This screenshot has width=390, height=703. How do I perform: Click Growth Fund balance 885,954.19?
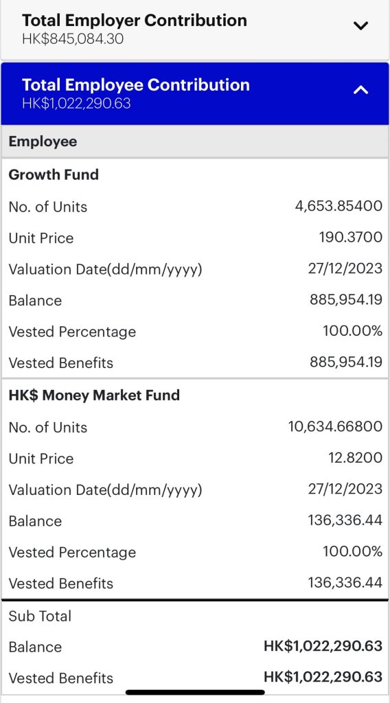[x=346, y=299]
